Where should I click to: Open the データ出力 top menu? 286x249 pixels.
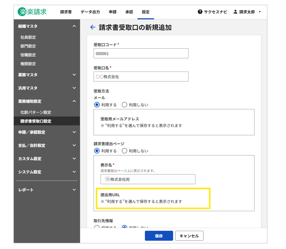(90, 12)
